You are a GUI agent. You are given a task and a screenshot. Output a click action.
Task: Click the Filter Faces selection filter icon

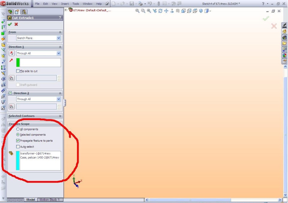(x=3, y=33)
